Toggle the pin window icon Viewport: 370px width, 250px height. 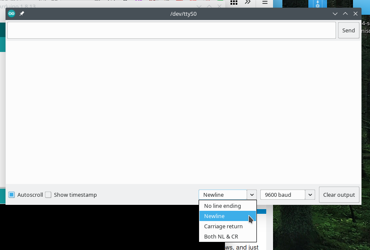pos(22,14)
